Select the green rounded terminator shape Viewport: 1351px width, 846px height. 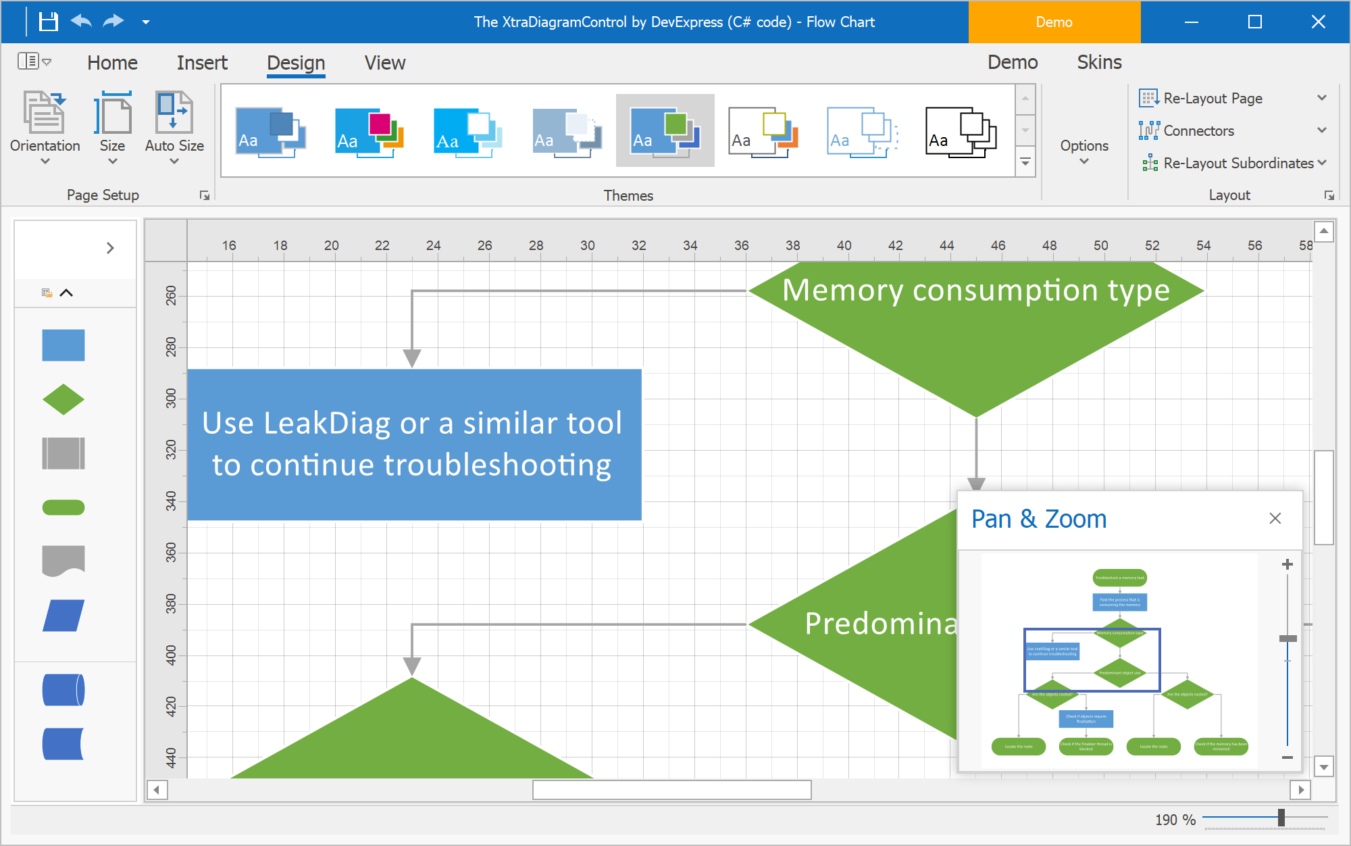coord(63,507)
